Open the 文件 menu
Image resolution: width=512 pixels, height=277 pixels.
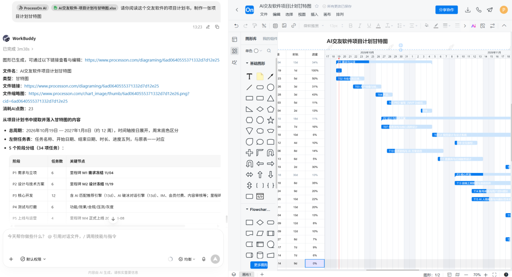click(x=264, y=14)
